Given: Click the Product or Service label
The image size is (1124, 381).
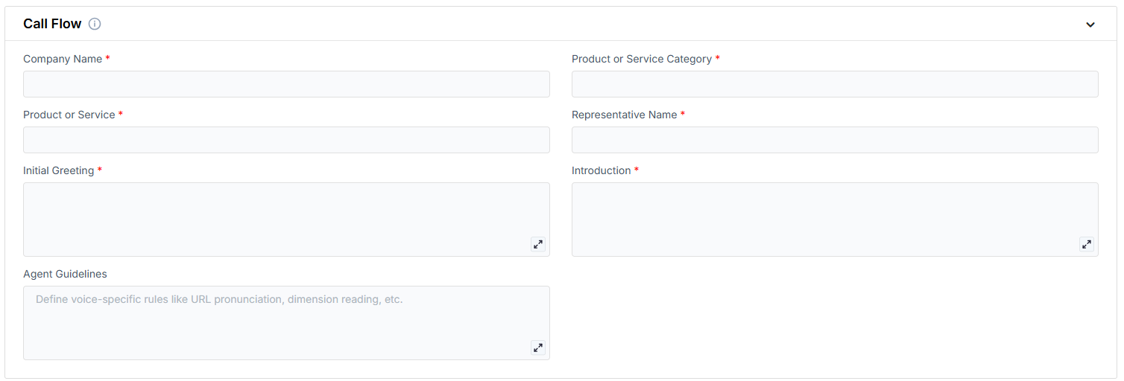Looking at the screenshot, I should pos(69,115).
